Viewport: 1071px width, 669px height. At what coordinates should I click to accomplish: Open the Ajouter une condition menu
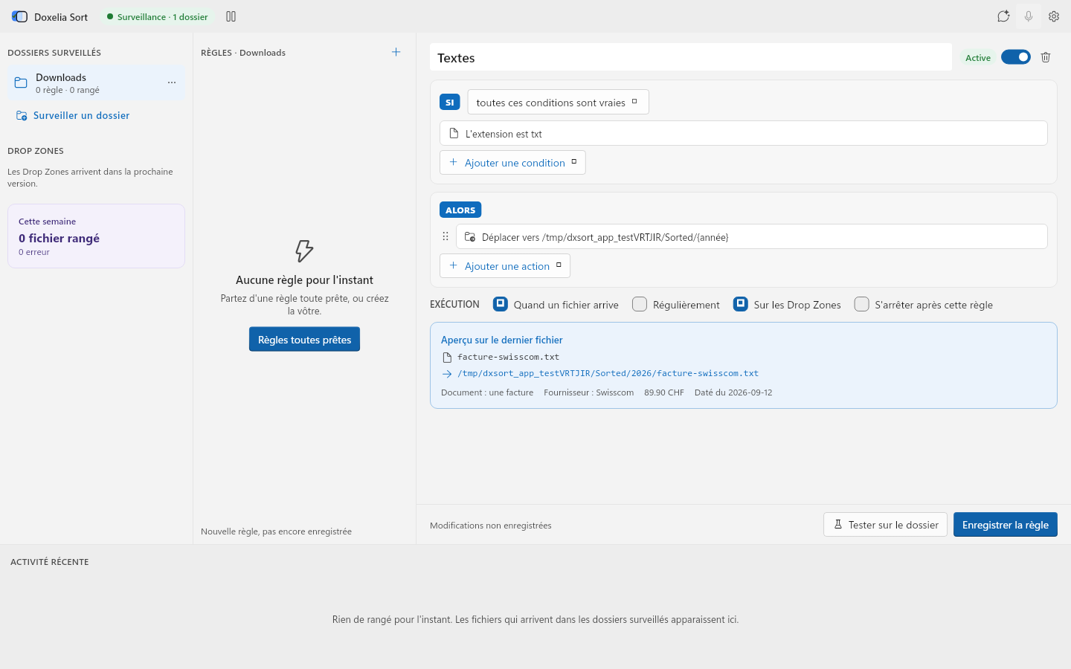pos(512,162)
